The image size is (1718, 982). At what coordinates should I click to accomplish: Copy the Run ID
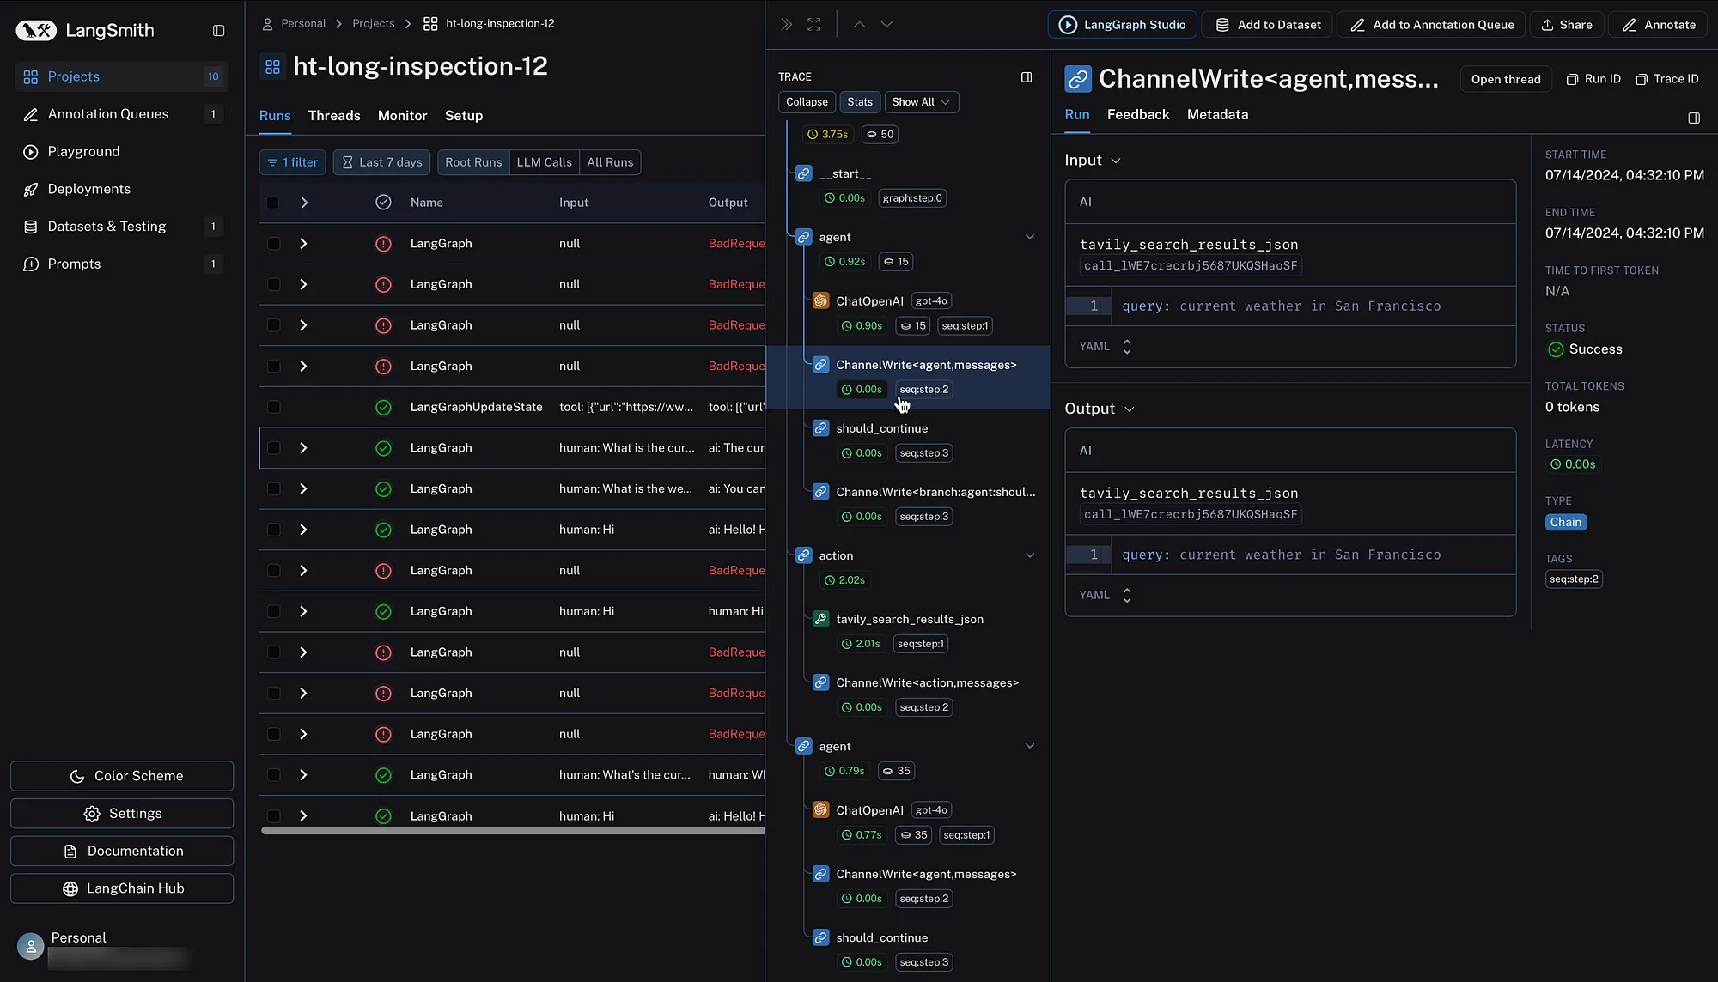pyautogui.click(x=1593, y=79)
